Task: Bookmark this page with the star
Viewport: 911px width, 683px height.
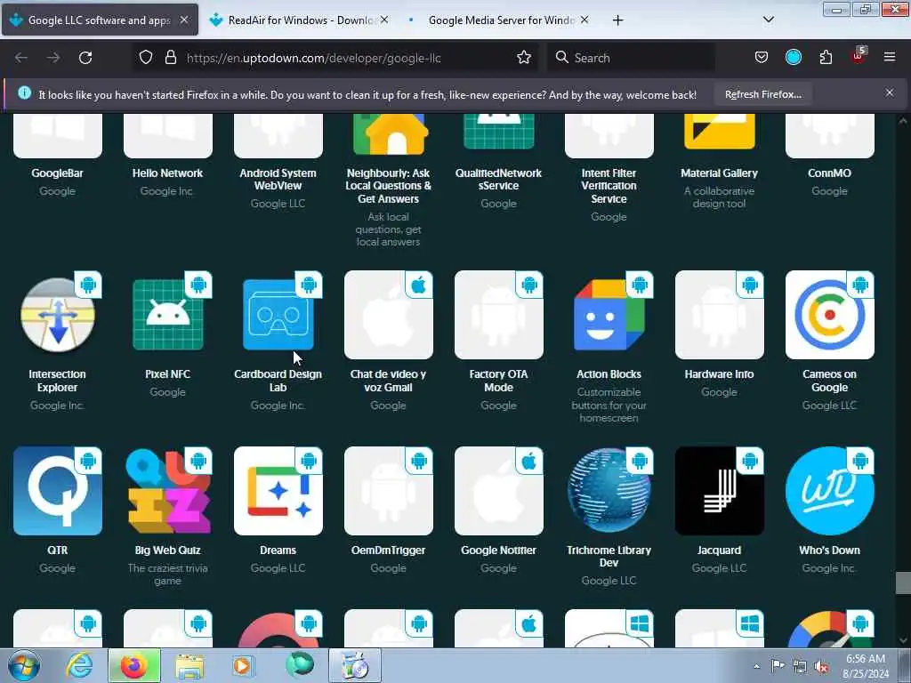Action: pyautogui.click(x=524, y=58)
